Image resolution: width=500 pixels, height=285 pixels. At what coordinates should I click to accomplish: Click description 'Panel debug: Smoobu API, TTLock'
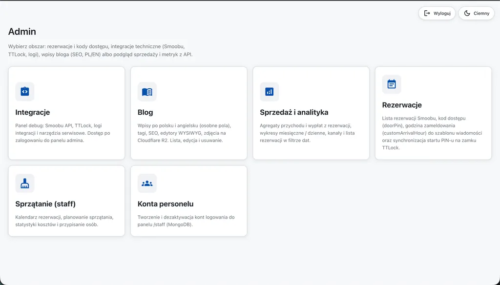click(63, 133)
